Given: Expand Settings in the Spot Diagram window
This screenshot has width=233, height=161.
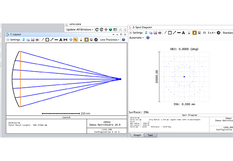Looking at the screenshot, I should click(x=136, y=33).
